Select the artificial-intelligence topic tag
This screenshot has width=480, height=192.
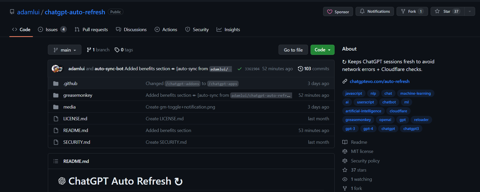[363, 111]
